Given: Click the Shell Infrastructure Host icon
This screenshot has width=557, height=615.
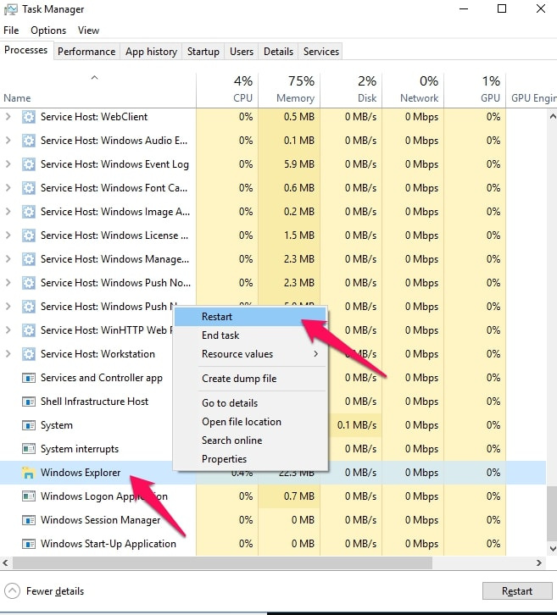Looking at the screenshot, I should point(29,402).
